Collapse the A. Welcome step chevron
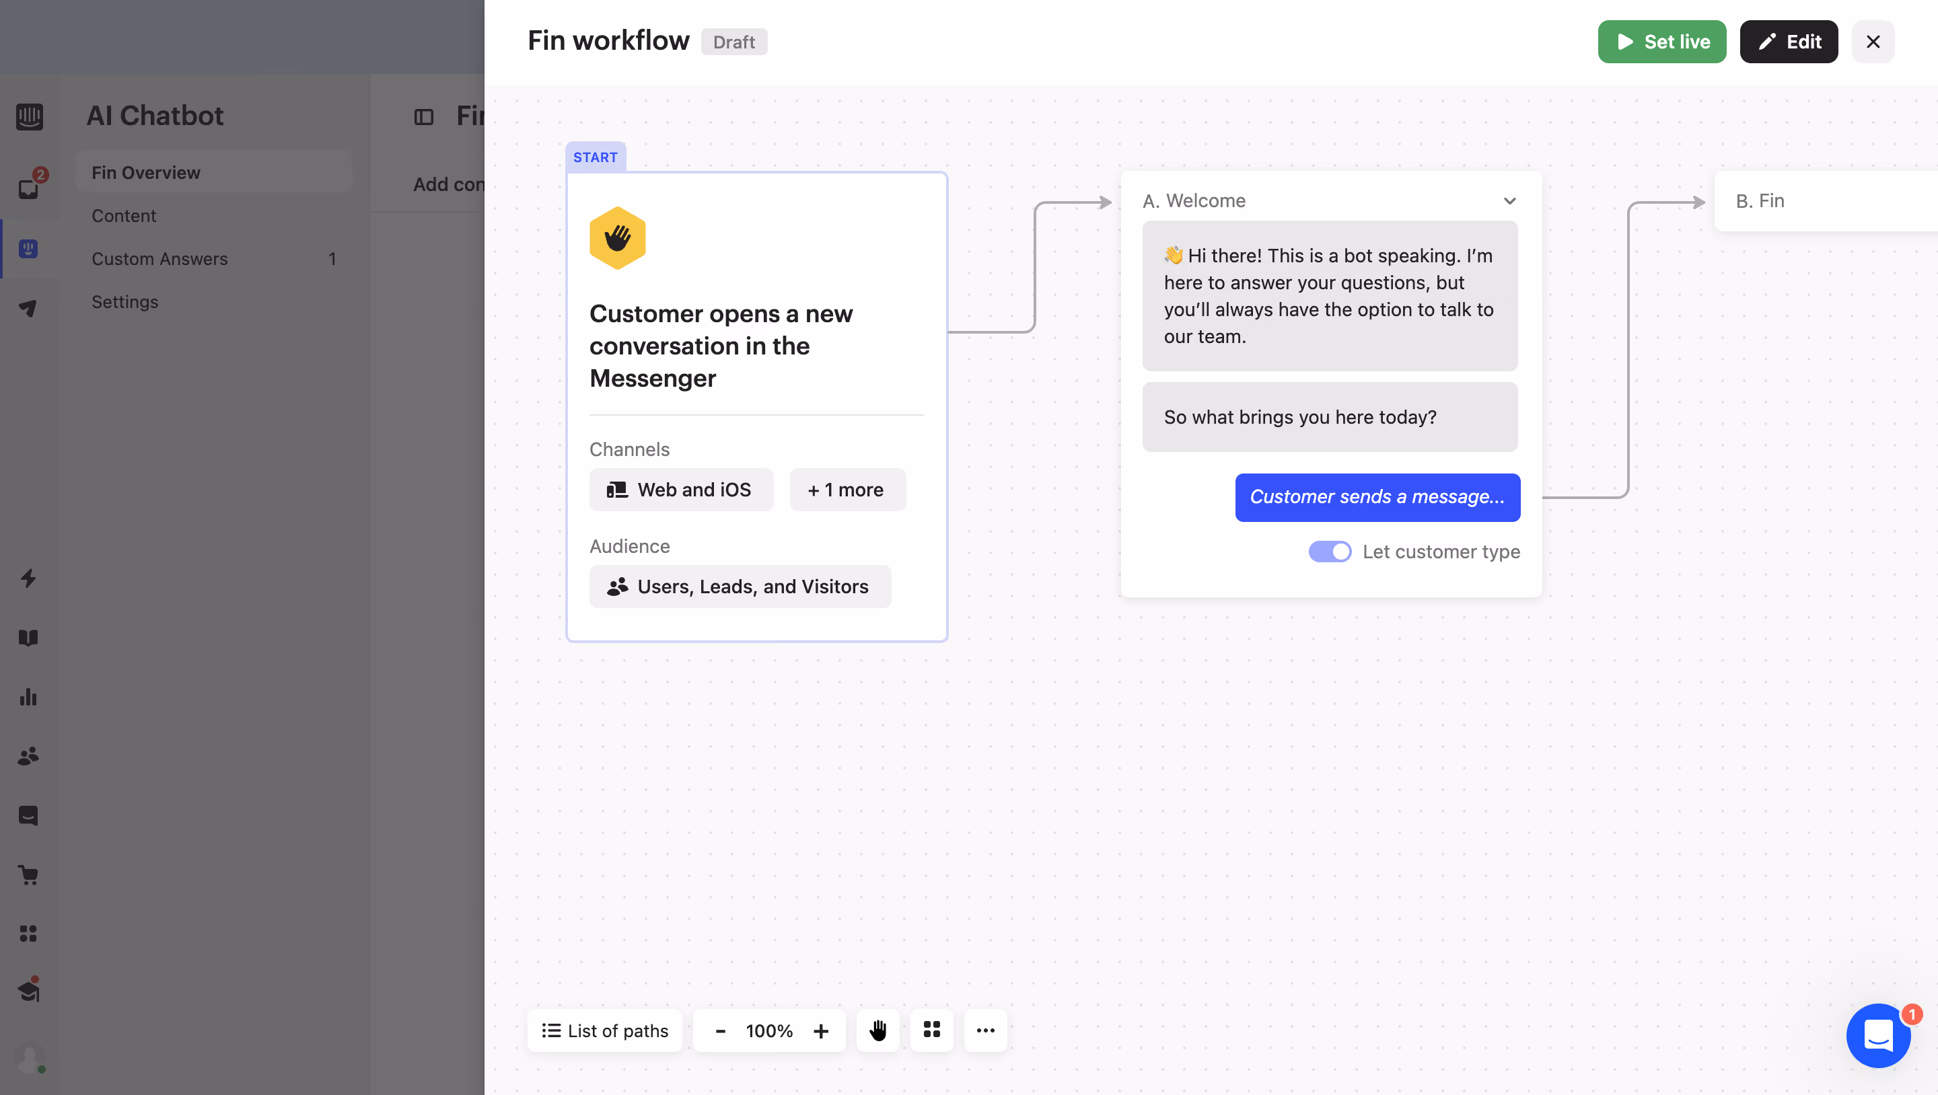The height and width of the screenshot is (1095, 1938). coord(1510,201)
